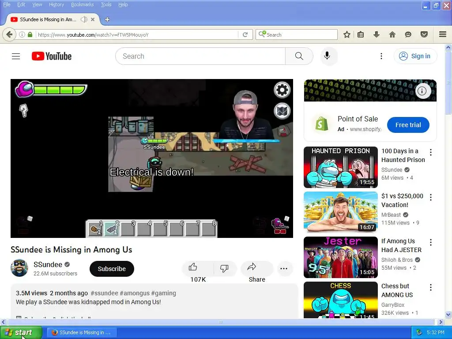Open options for Chess but AMONG US video

click(x=431, y=287)
